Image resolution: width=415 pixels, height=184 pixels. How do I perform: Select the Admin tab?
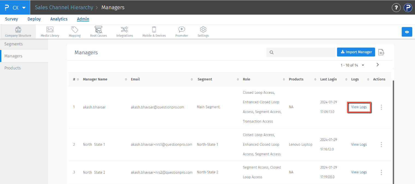83,19
